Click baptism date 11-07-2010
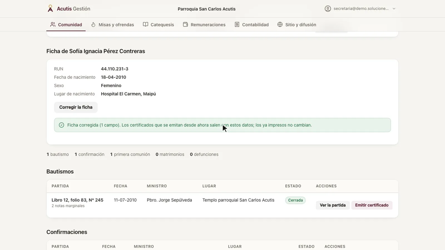Screen dimensions: 445x250 (125, 200)
